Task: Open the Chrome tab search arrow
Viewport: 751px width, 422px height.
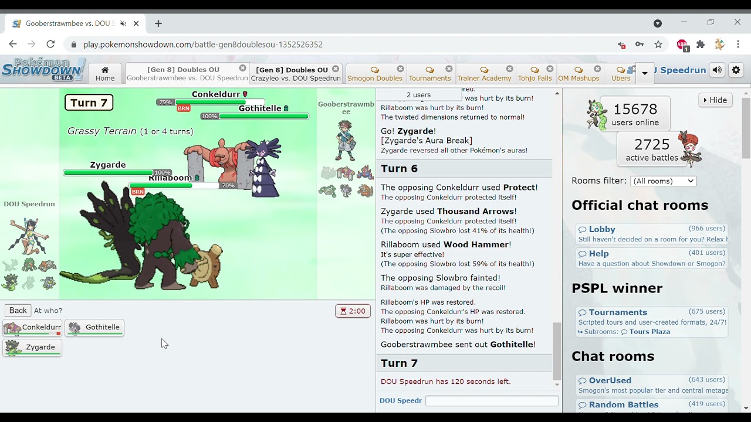Action: 658,23
